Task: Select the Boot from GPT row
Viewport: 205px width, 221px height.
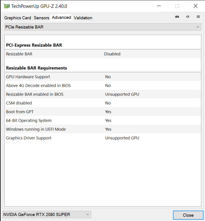Action: click(x=103, y=112)
